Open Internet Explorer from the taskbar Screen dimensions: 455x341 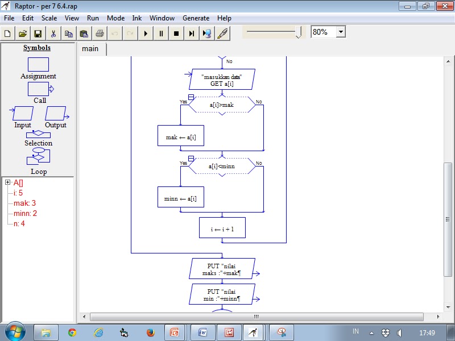pos(98,332)
